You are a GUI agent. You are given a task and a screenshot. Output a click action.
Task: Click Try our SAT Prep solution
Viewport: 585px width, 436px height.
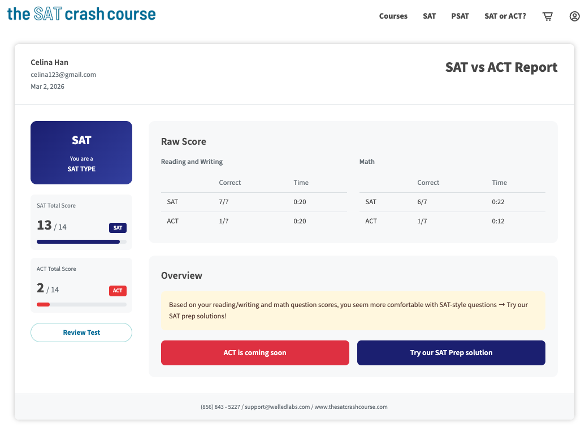(x=451, y=353)
